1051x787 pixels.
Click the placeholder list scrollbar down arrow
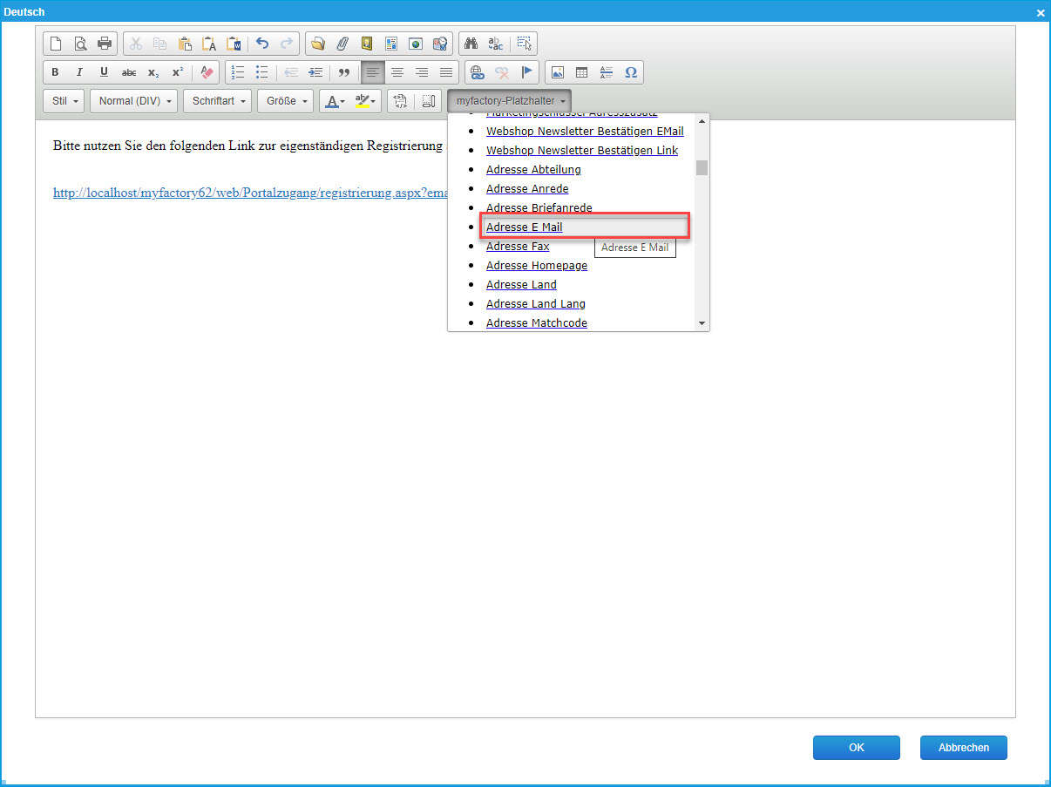702,323
